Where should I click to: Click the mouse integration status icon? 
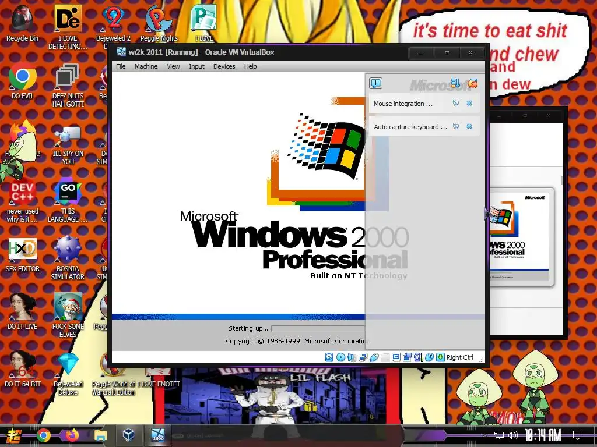(x=429, y=357)
